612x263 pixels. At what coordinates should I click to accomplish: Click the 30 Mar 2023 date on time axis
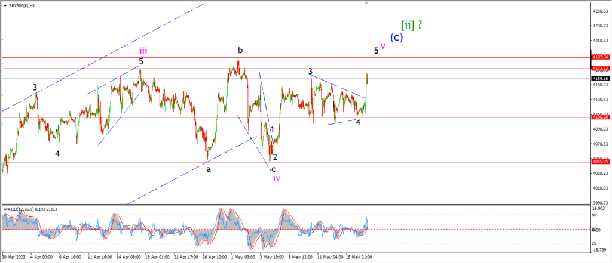coord(13,258)
